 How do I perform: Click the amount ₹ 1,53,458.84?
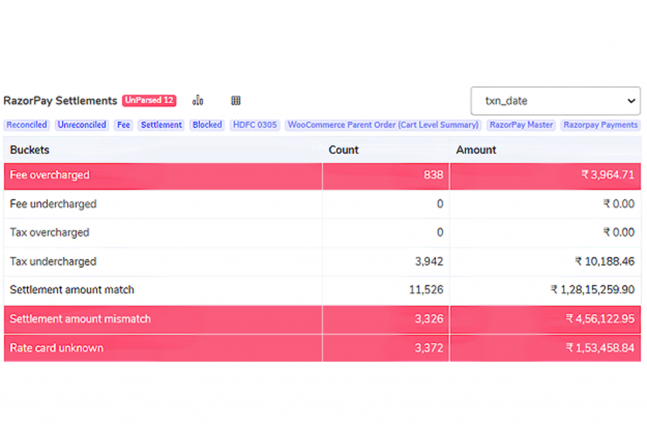(600, 348)
